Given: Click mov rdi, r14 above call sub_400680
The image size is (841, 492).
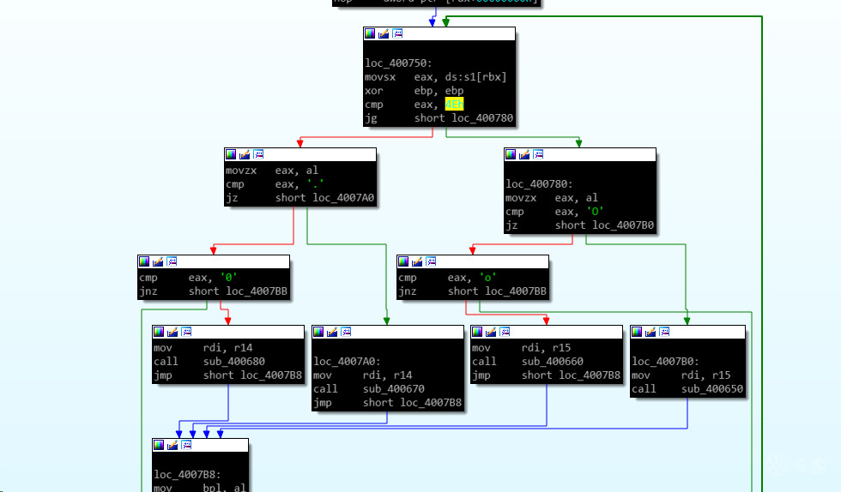Looking at the screenshot, I should (x=203, y=348).
